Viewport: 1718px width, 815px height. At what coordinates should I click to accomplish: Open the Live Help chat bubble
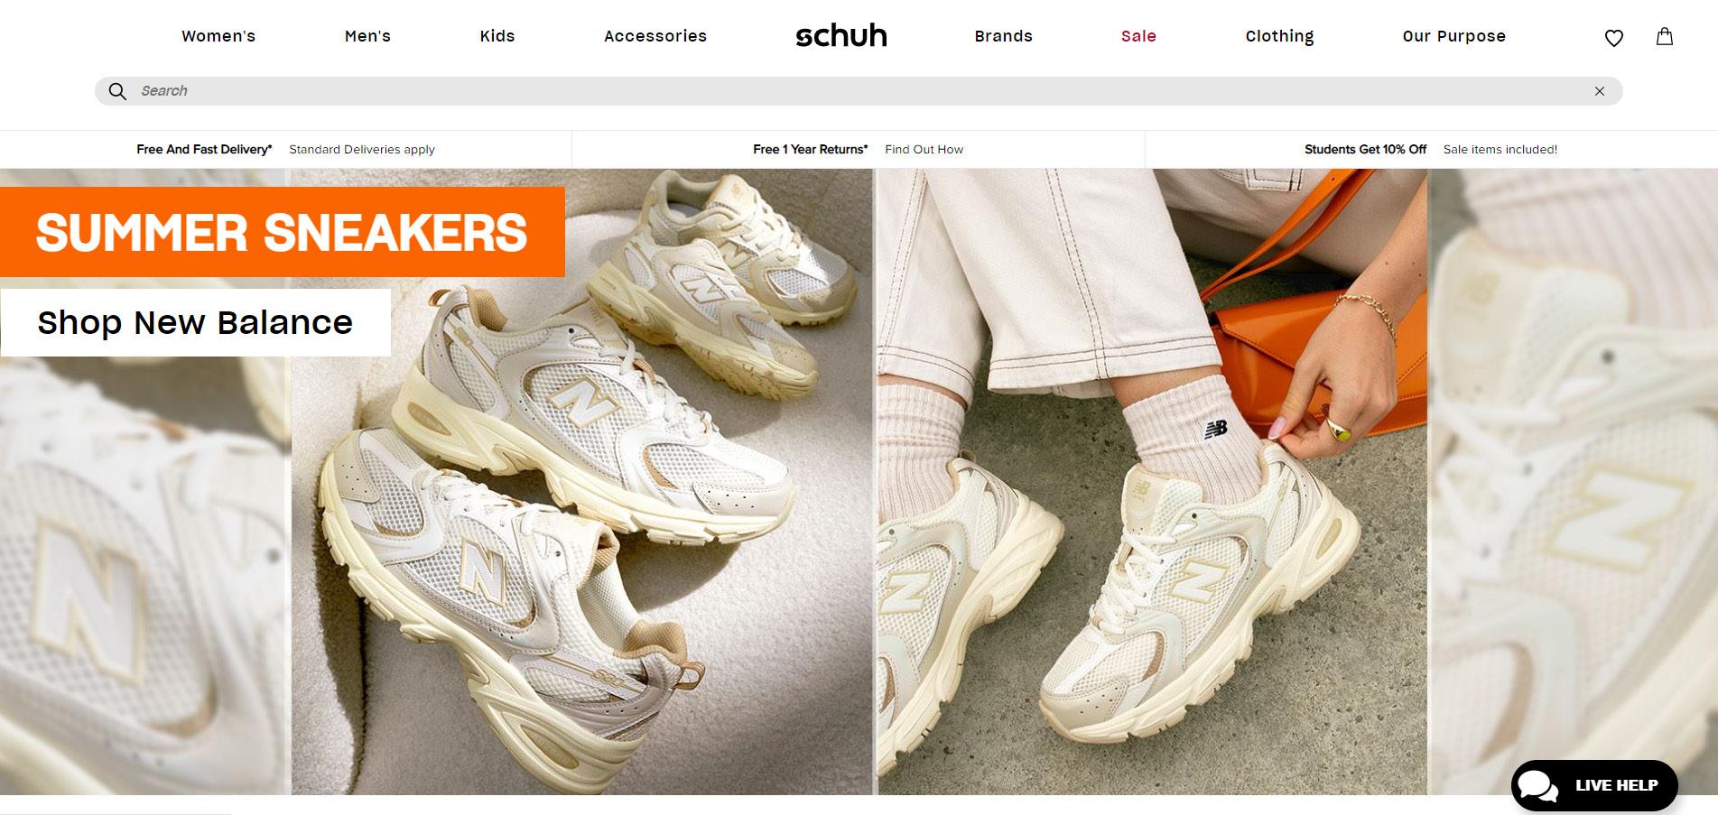(1594, 785)
